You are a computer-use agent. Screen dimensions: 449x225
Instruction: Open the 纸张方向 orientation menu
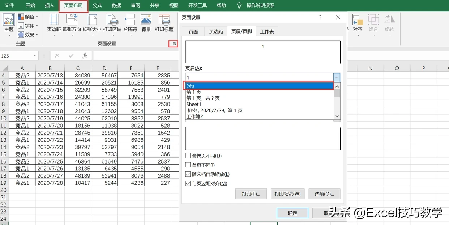coord(72,25)
